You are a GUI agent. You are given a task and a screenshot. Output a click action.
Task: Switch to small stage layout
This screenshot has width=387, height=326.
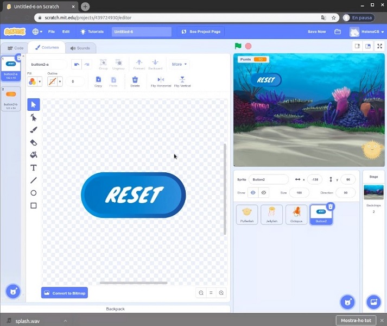coord(357,46)
